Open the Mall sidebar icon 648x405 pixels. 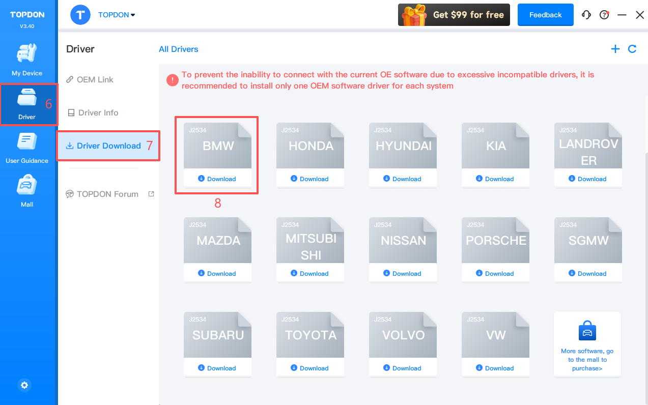click(27, 191)
